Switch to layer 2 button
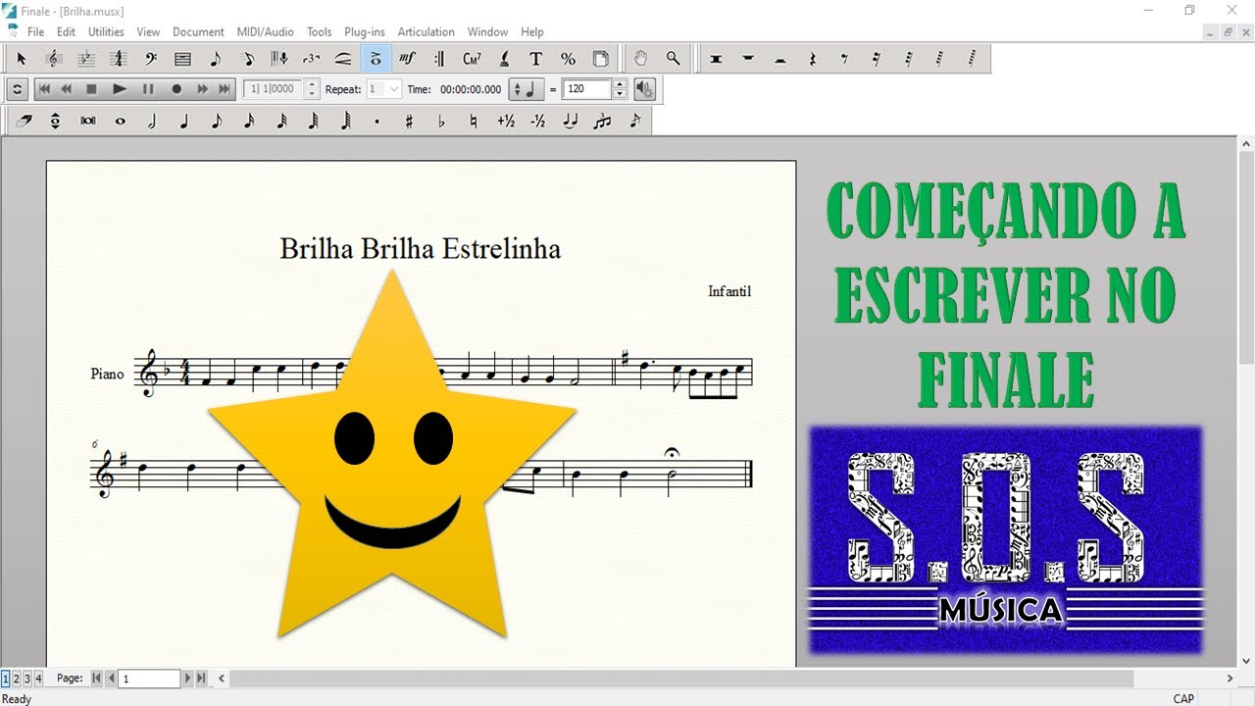The image size is (1255, 706). coord(17,678)
